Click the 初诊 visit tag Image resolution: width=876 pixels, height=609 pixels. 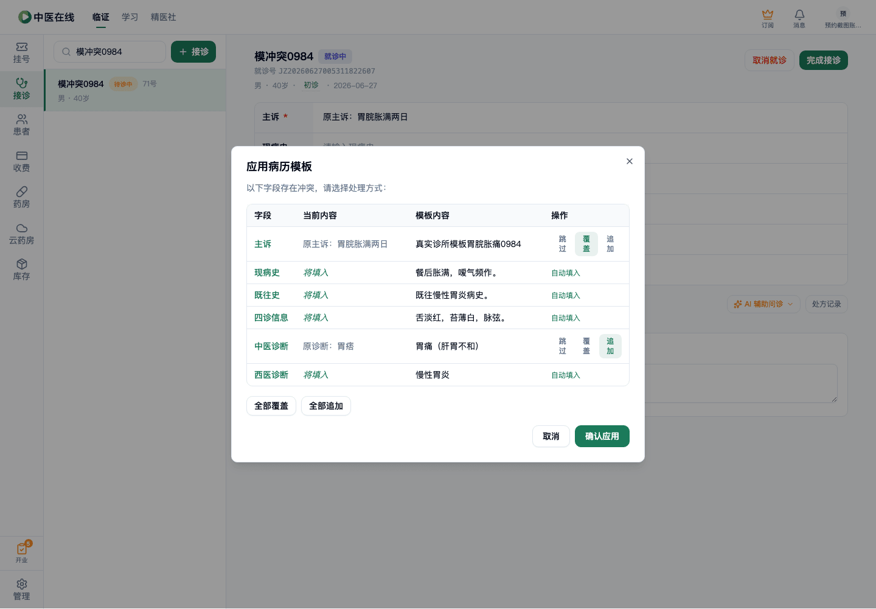(x=311, y=85)
